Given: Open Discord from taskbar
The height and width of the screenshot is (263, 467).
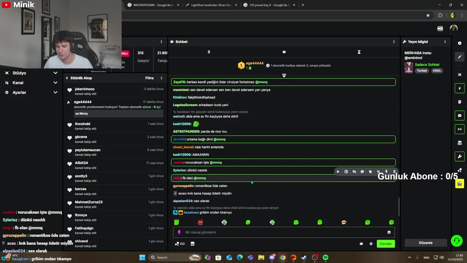Looking at the screenshot, I should (272, 258).
